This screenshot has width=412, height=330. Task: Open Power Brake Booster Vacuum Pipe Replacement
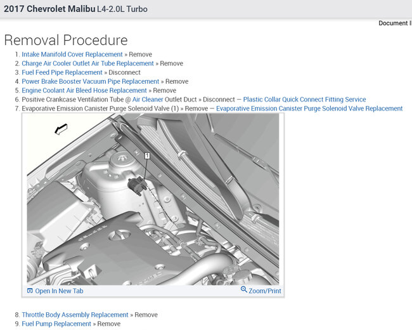click(91, 82)
